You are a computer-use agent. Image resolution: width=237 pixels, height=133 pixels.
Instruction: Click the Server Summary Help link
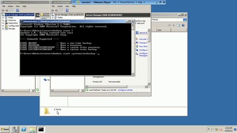[143, 33]
